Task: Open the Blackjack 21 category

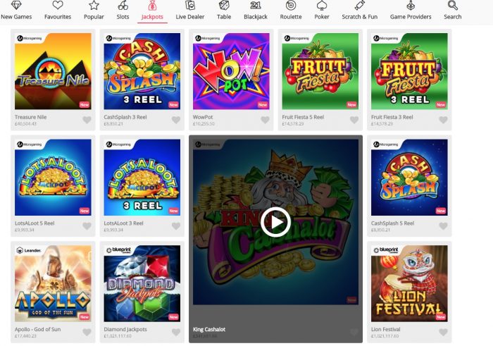Action: pos(256,11)
